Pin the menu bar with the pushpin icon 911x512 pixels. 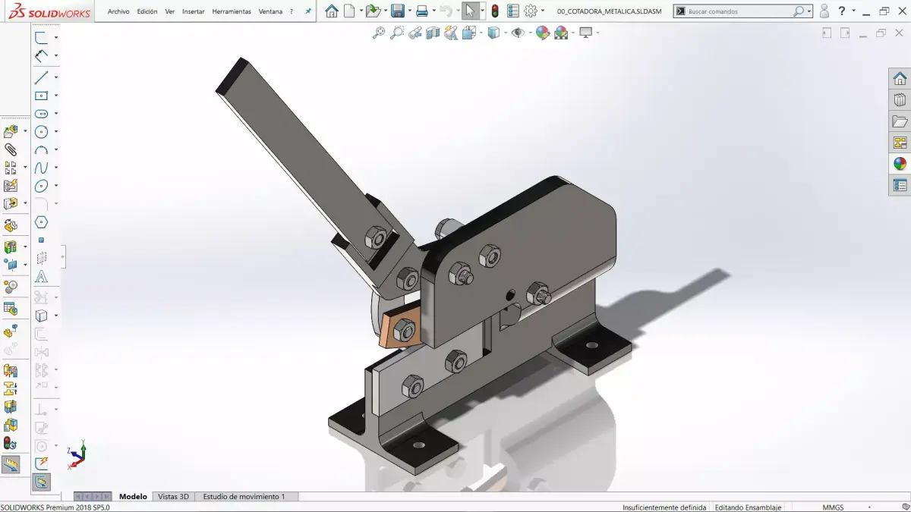pos(307,11)
